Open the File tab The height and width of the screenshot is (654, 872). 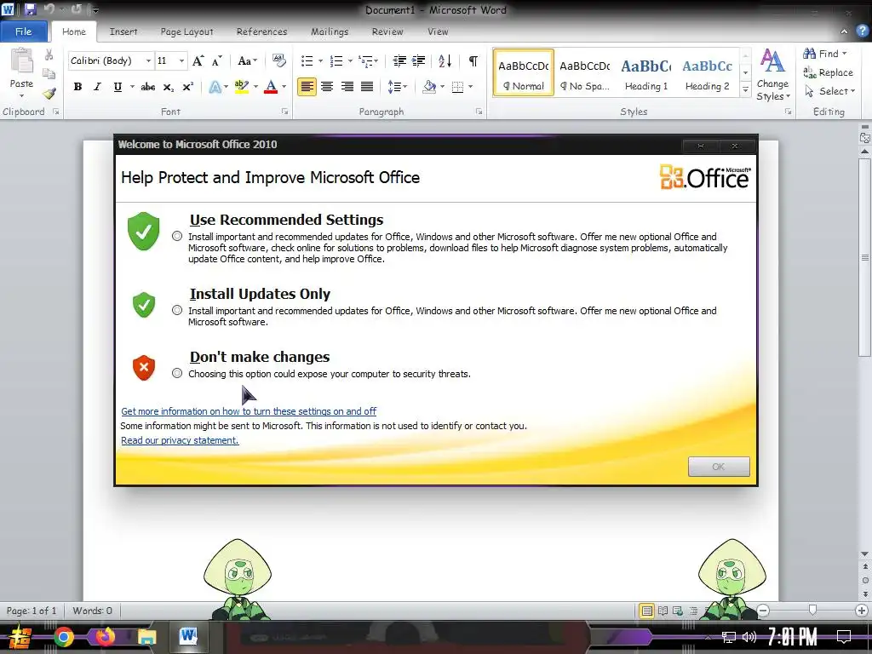click(x=23, y=32)
